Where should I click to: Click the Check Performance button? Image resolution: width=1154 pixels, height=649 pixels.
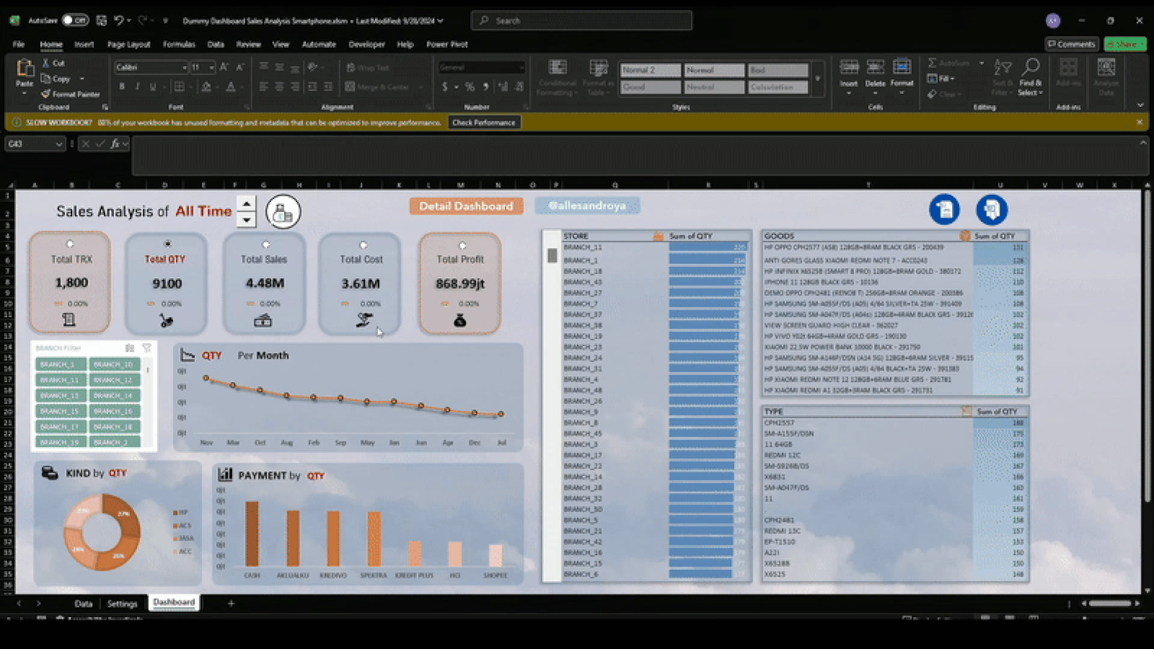point(484,123)
